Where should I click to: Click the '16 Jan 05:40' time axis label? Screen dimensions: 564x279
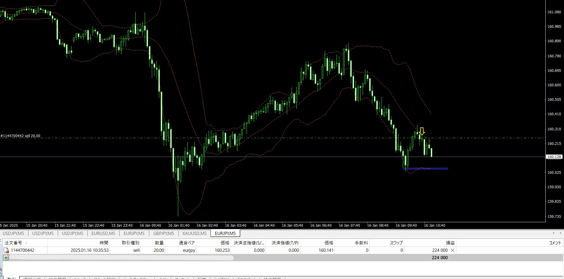(x=293, y=226)
